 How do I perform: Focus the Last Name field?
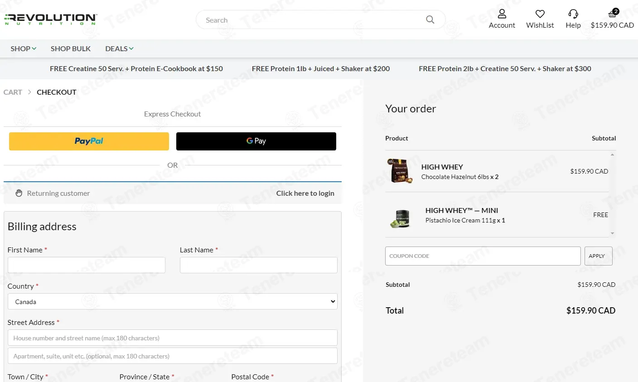[x=259, y=265]
